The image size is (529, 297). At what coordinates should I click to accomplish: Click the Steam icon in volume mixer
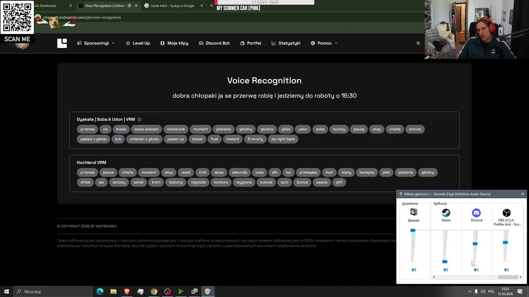click(446, 212)
